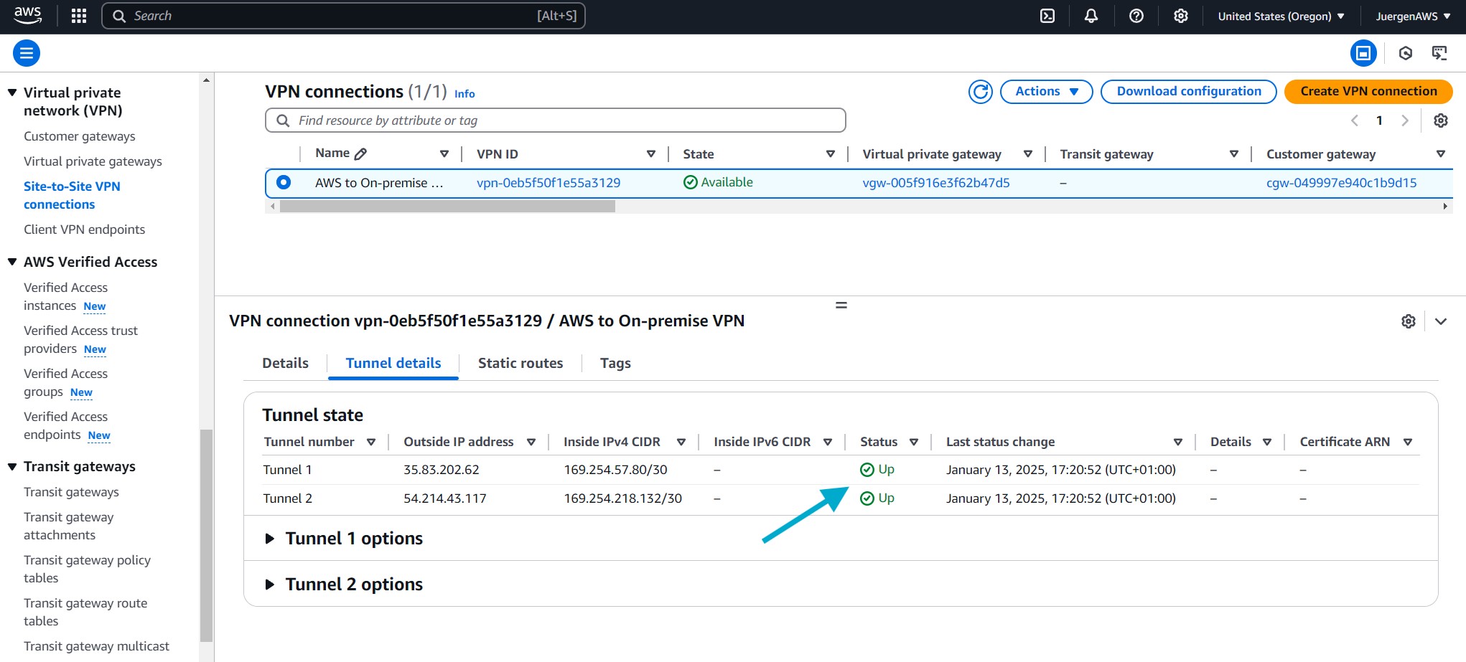Image resolution: width=1466 pixels, height=662 pixels.
Task: Edit Name column pencil icon
Action: [x=361, y=153]
